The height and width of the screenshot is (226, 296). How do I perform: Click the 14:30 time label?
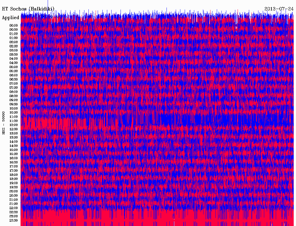tap(14, 146)
